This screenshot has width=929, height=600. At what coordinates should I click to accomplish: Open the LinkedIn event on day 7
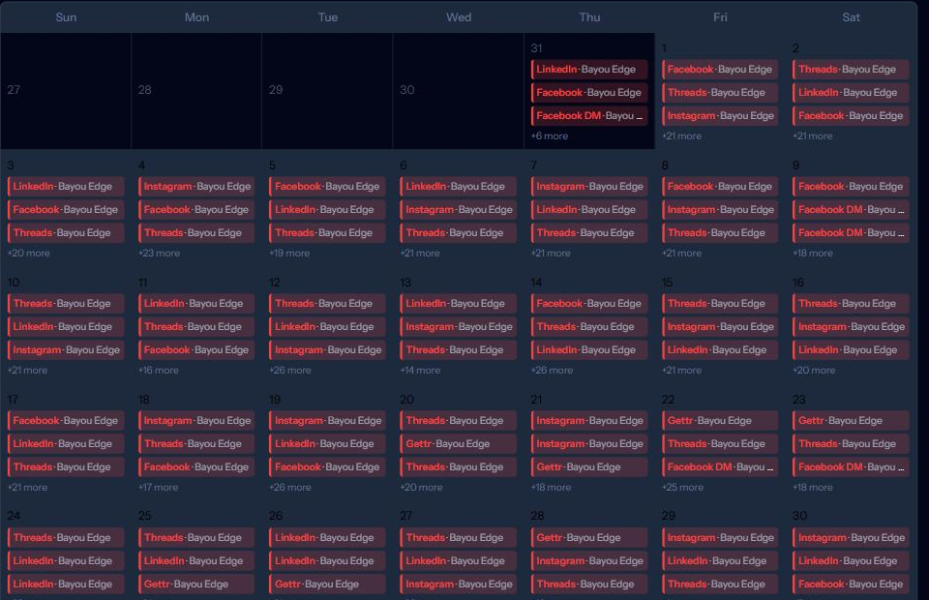[589, 210]
